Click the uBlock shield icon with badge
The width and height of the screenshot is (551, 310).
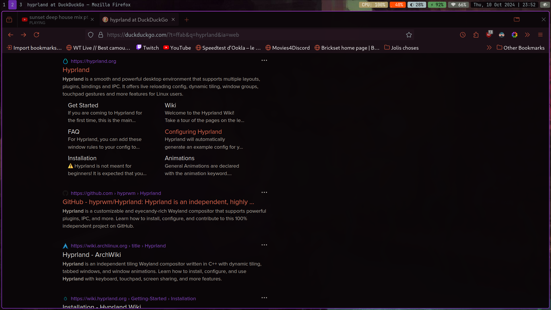click(x=489, y=35)
